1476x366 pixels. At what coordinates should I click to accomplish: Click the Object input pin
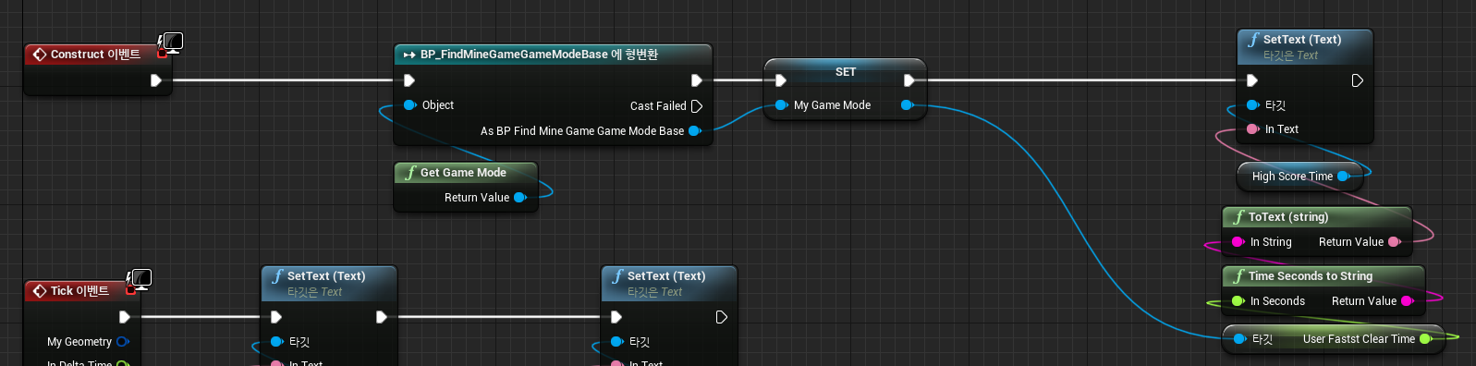pos(409,105)
